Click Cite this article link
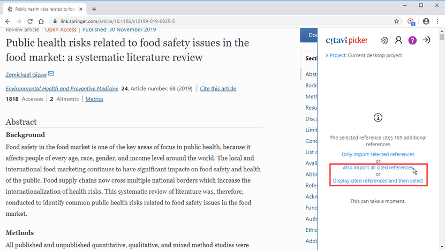The image size is (445, 250). tap(218, 88)
